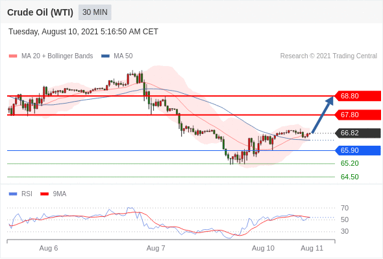Screen dimensions: 383x259
Task: Click the Aug 7 date axis label
Action: pyautogui.click(x=156, y=248)
